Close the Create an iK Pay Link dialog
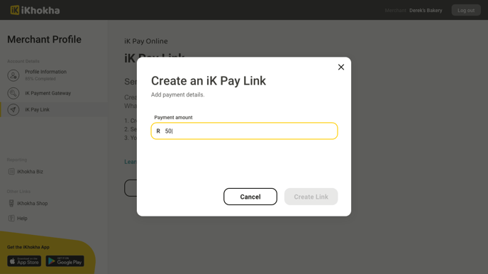 pyautogui.click(x=340, y=67)
